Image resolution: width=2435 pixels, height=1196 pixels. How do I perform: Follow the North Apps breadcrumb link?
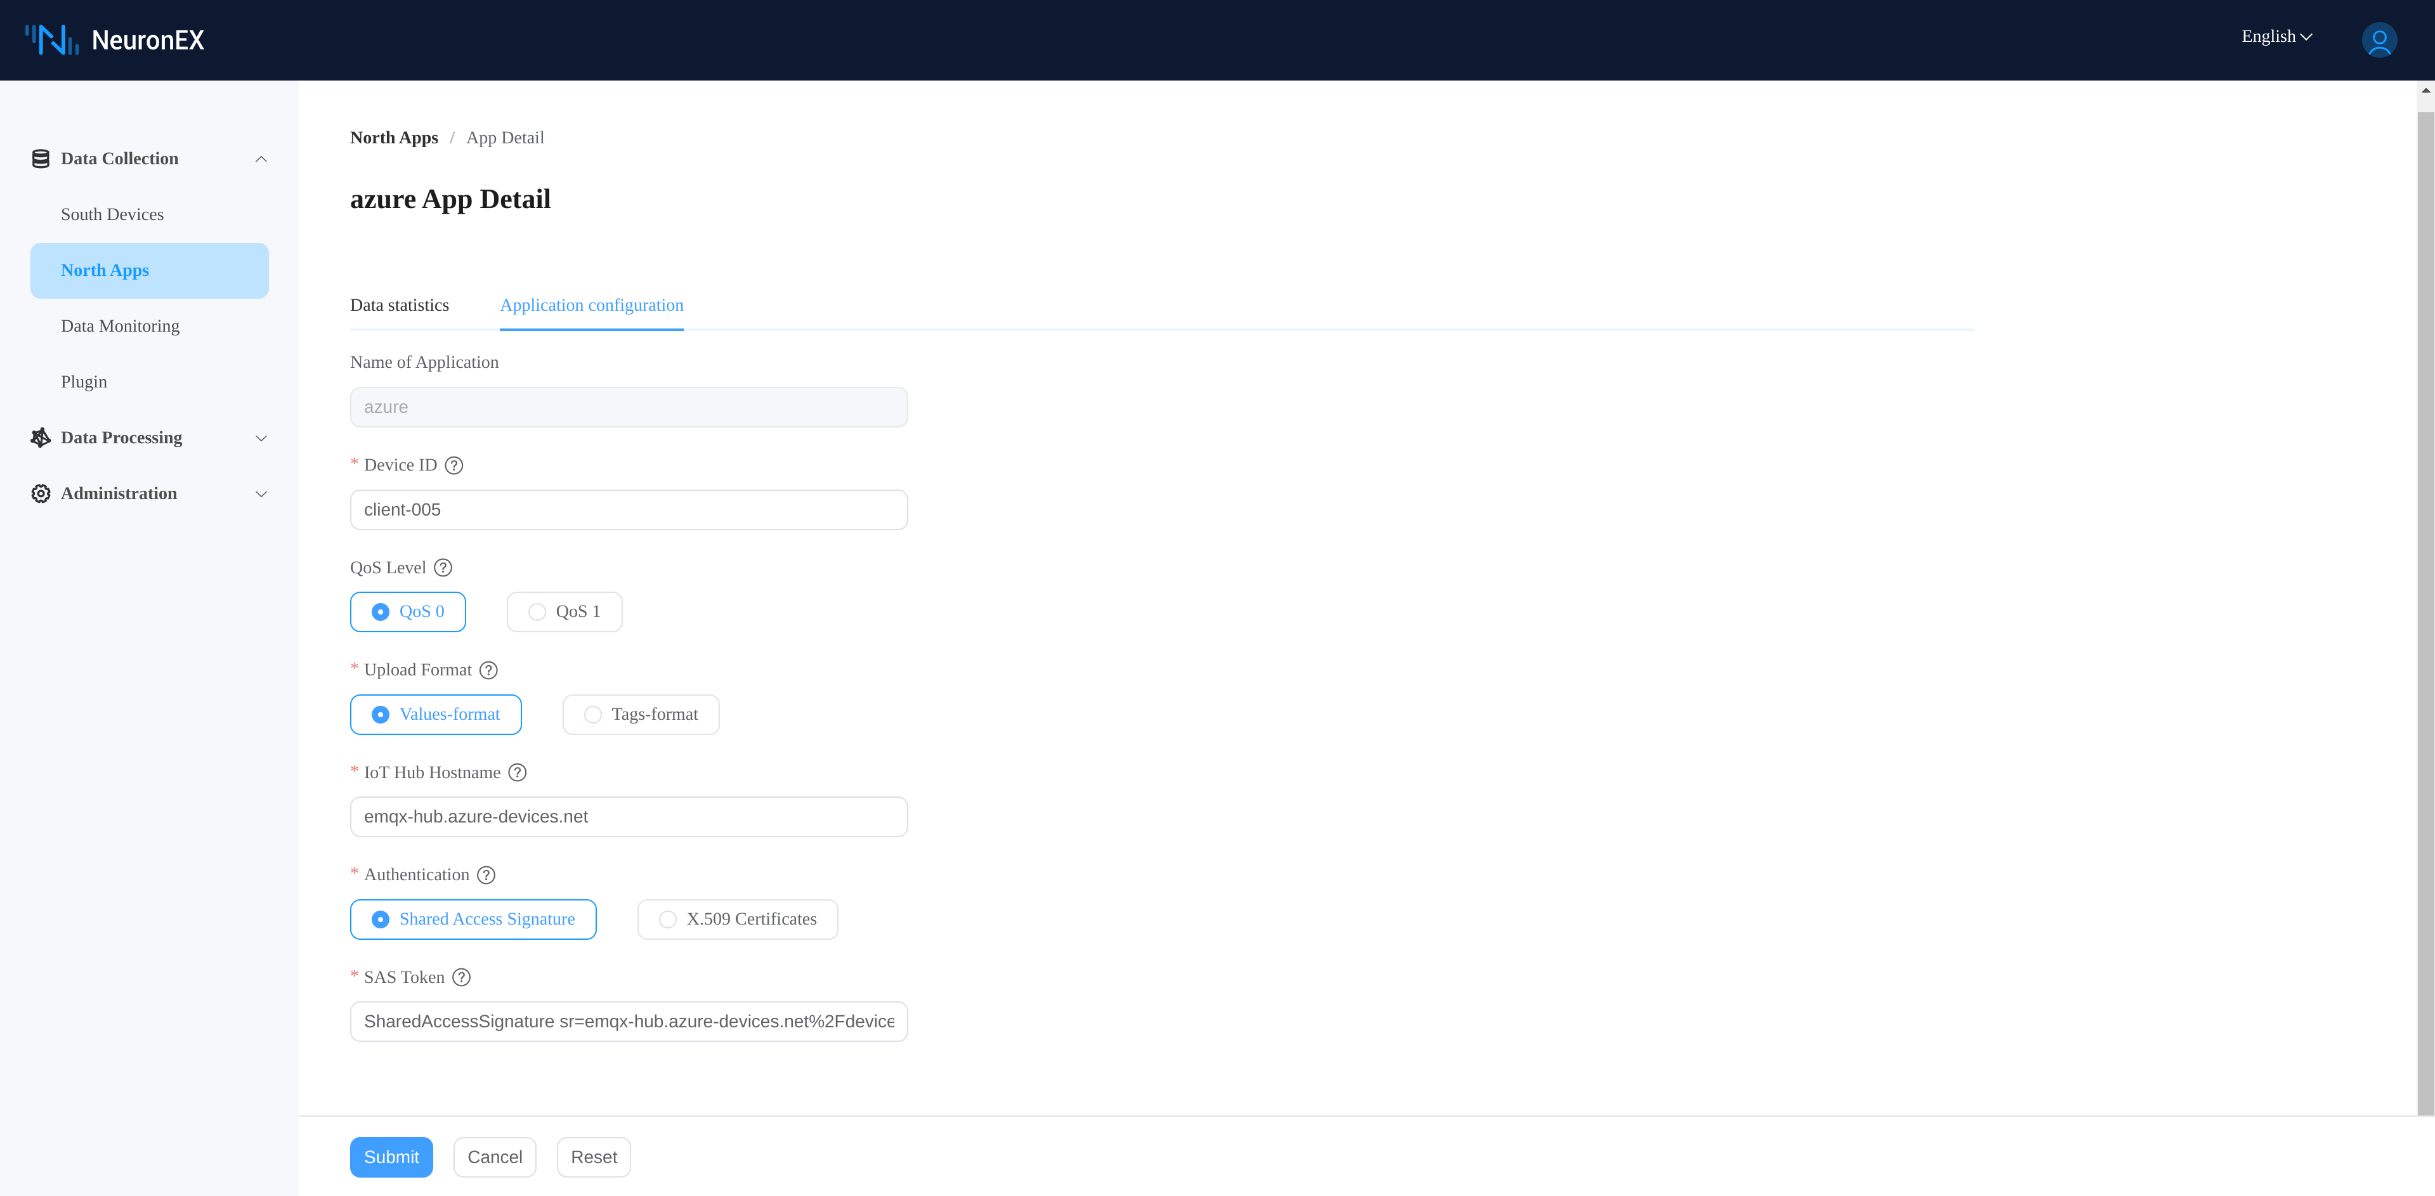click(x=394, y=137)
